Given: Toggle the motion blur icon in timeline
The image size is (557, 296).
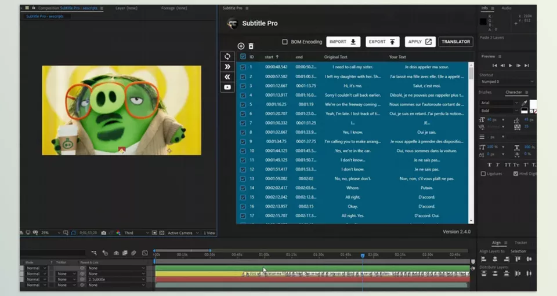Looking at the screenshot, I should [133, 253].
